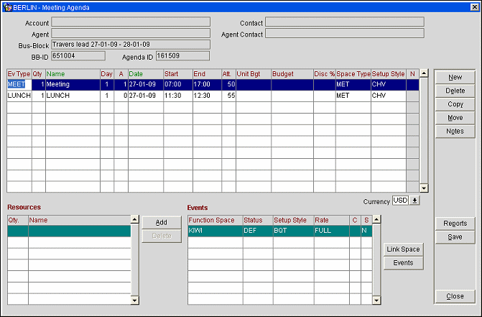The height and width of the screenshot is (317, 482).
Task: Click the Link Space button
Action: point(403,249)
